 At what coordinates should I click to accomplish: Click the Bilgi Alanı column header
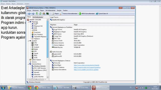coord(53,25)
